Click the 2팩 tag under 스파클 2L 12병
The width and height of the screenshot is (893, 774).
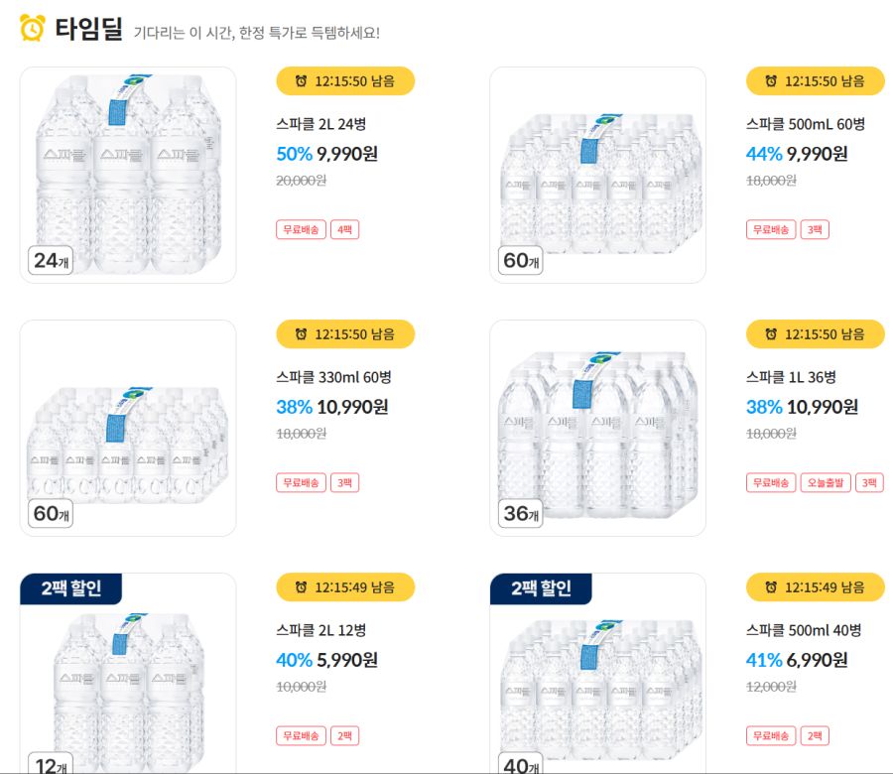(x=344, y=735)
